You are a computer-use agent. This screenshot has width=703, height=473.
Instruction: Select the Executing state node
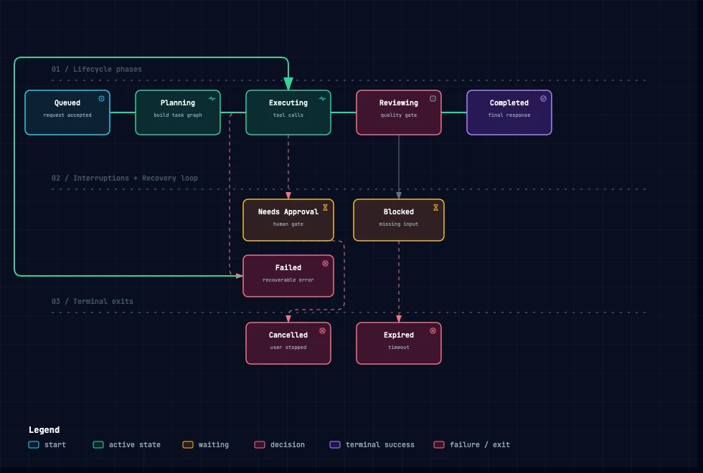[288, 113]
